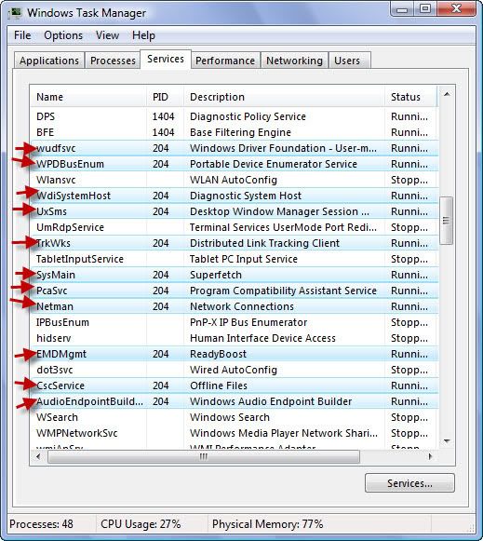The height and width of the screenshot is (541, 483).
Task: Select the PcaSvc service row
Action: (235, 291)
